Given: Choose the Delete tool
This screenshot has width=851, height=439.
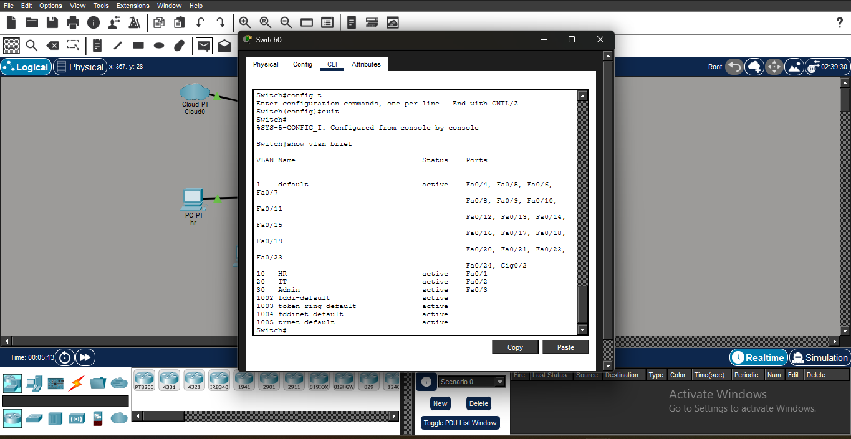Looking at the screenshot, I should (x=52, y=46).
